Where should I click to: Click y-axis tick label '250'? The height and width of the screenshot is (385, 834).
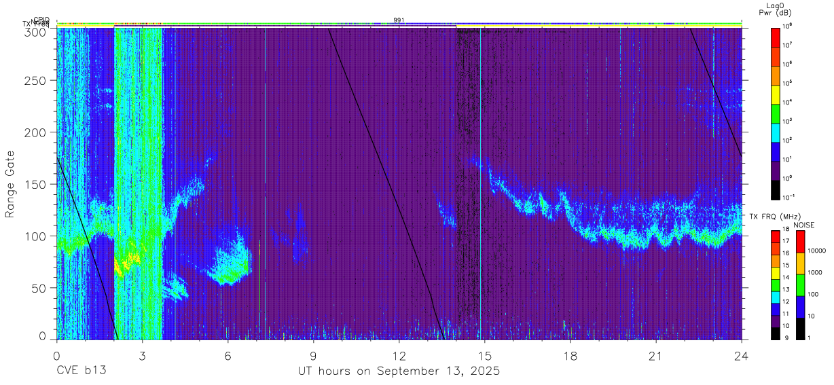[x=37, y=81]
